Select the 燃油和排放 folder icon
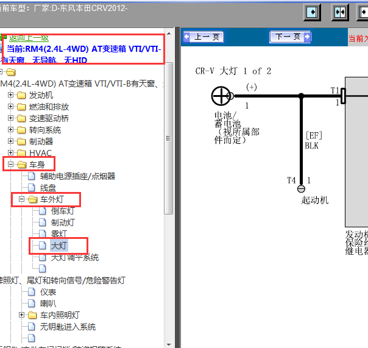 21,107
